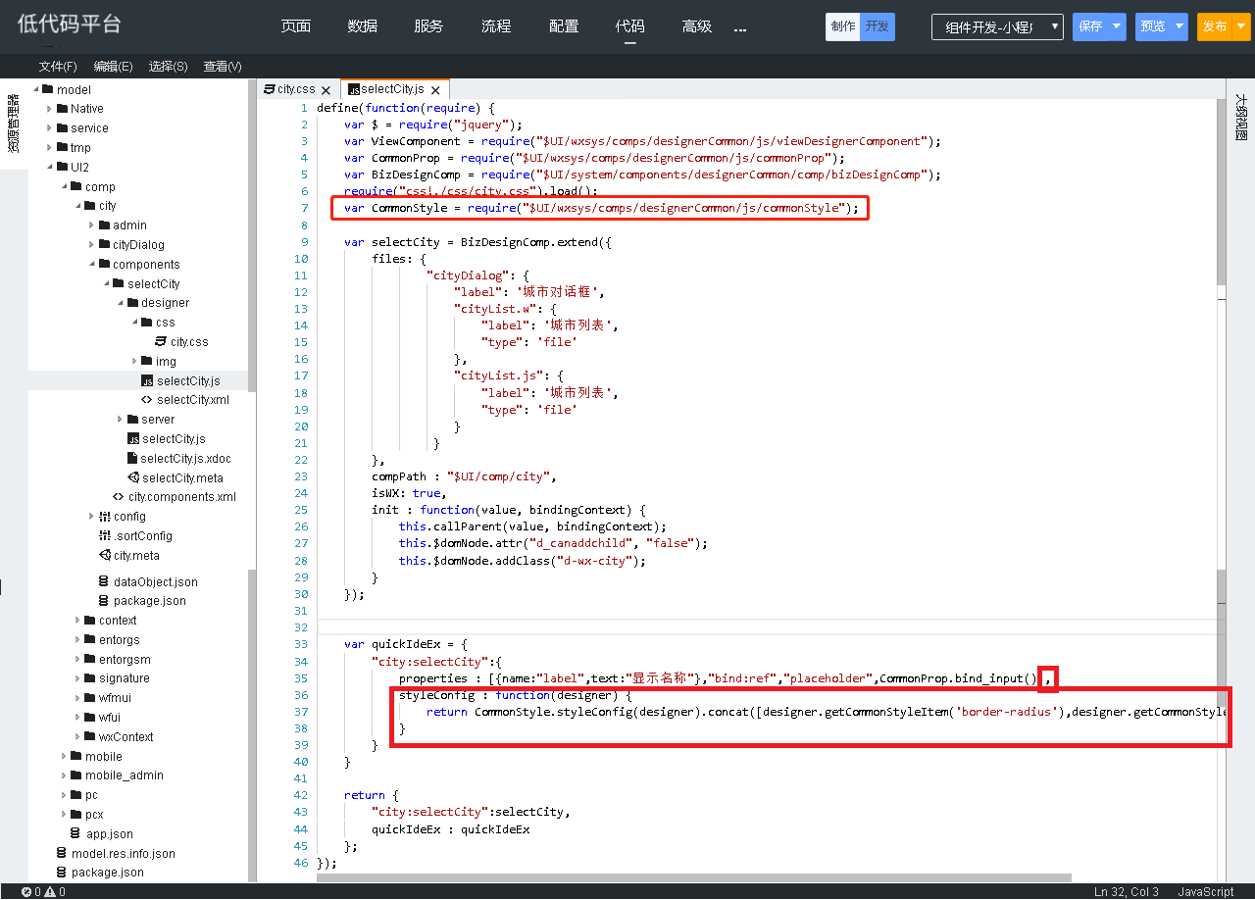The image size is (1255, 900).
Task: Open city.css file icon in tree
Action: 162,342
